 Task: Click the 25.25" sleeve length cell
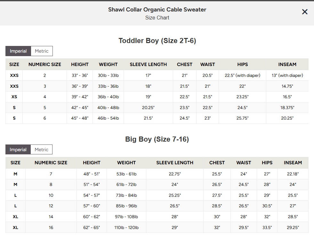click(x=175, y=195)
